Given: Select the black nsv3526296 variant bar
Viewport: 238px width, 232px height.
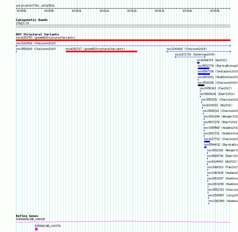Looking at the screenshot, I should 201,85.
